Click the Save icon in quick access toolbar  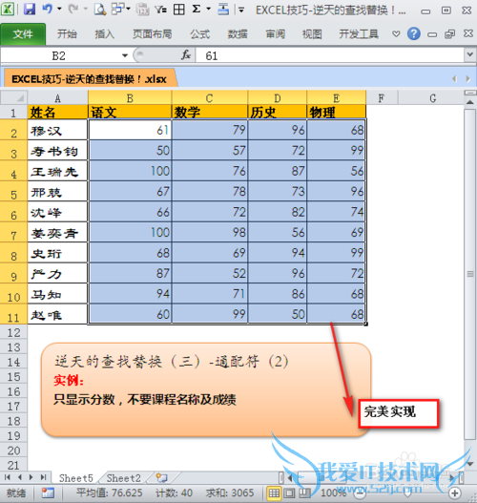coord(30,9)
